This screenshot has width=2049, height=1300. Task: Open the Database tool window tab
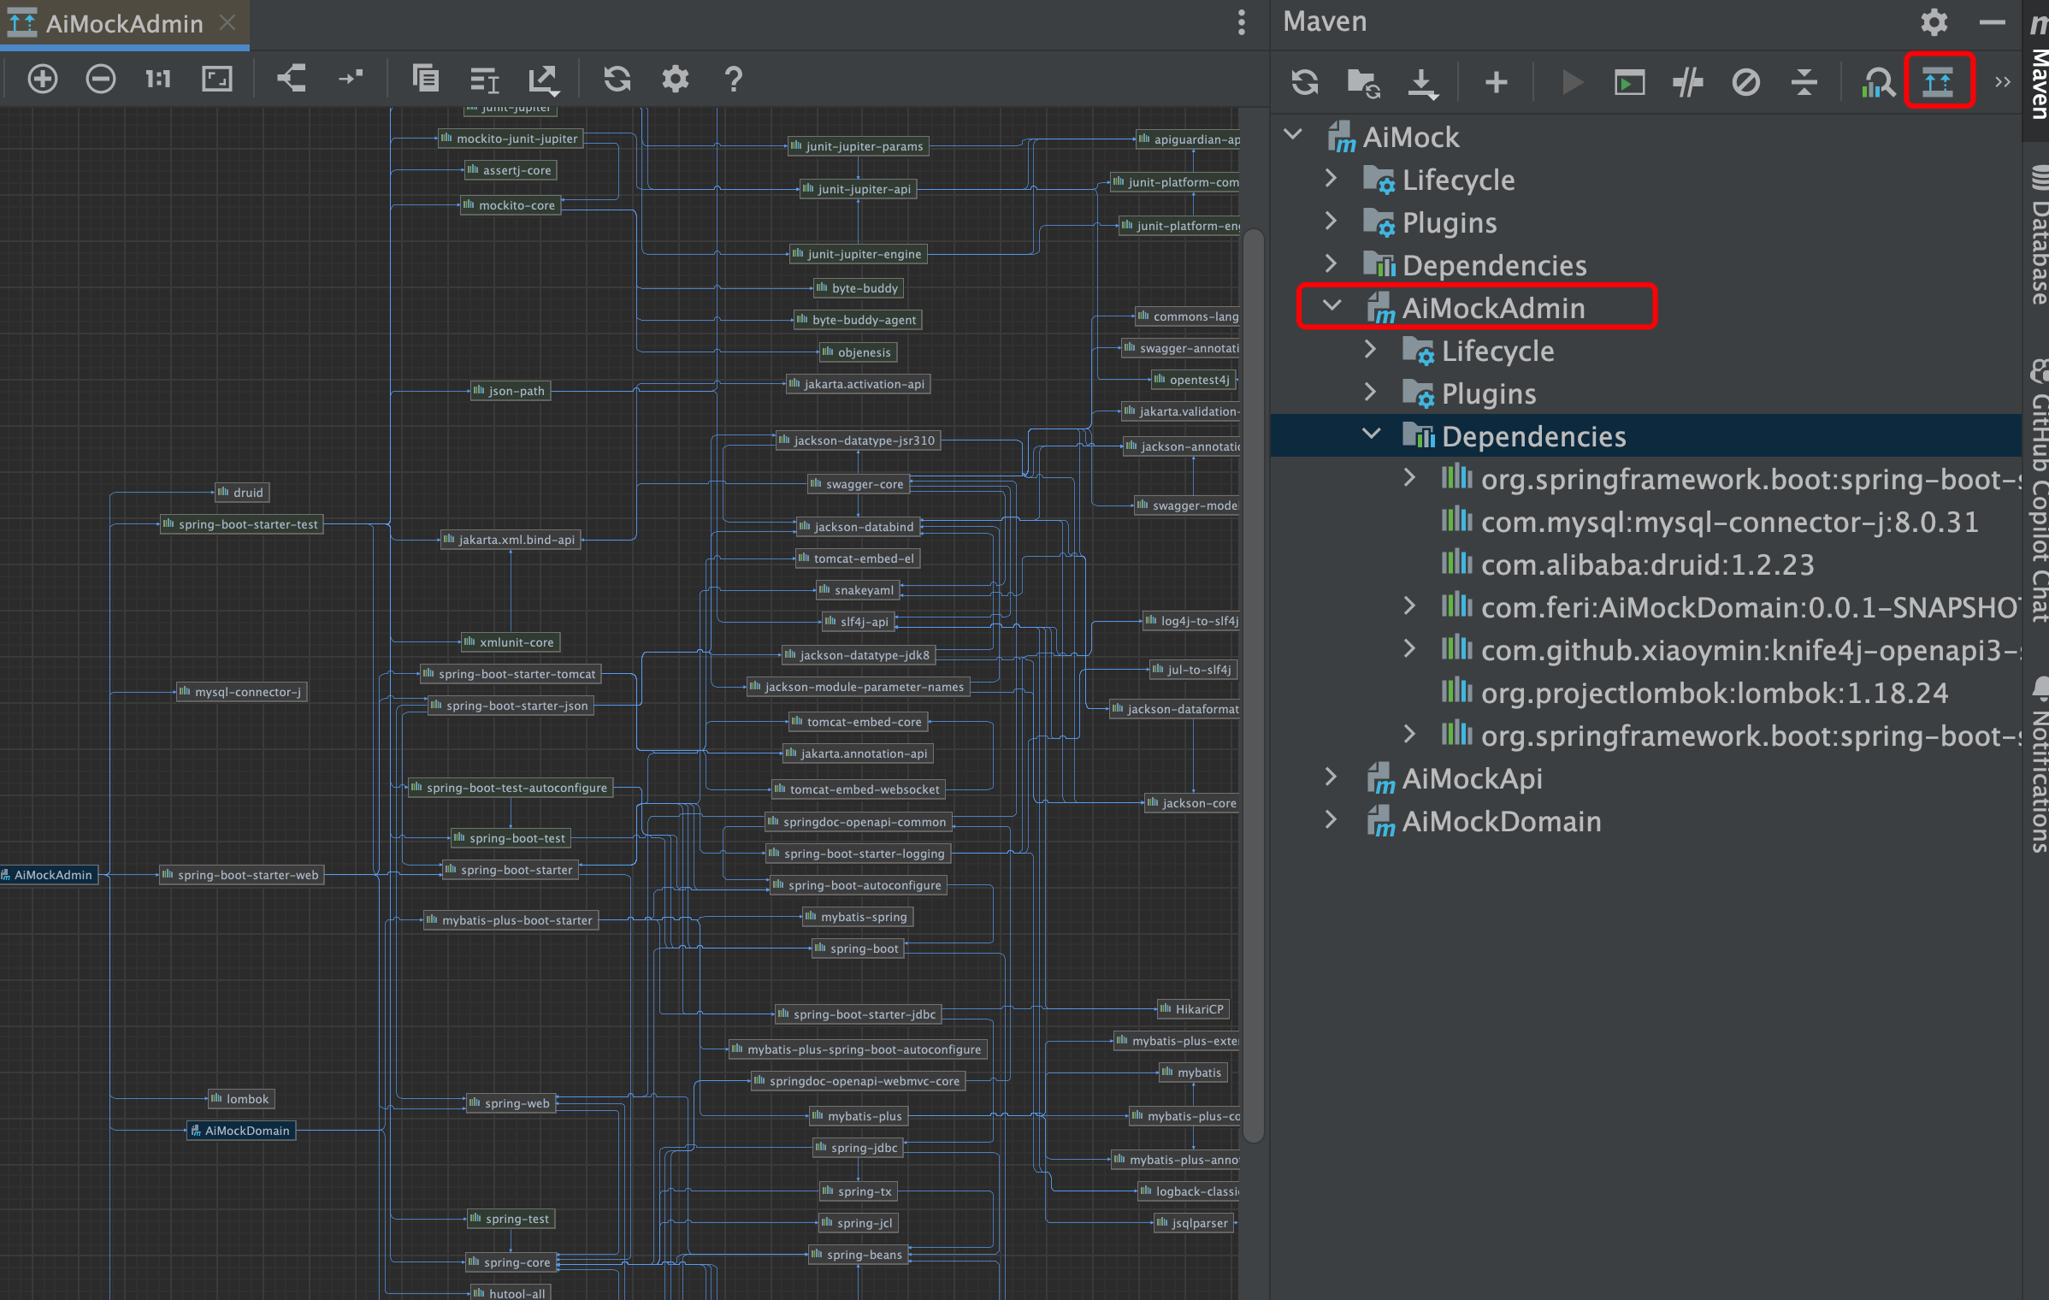(2038, 235)
